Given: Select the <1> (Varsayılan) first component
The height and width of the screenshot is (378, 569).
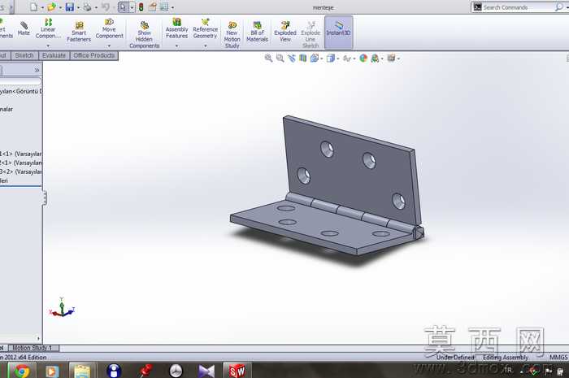Looking at the screenshot, I should click(x=20, y=154).
